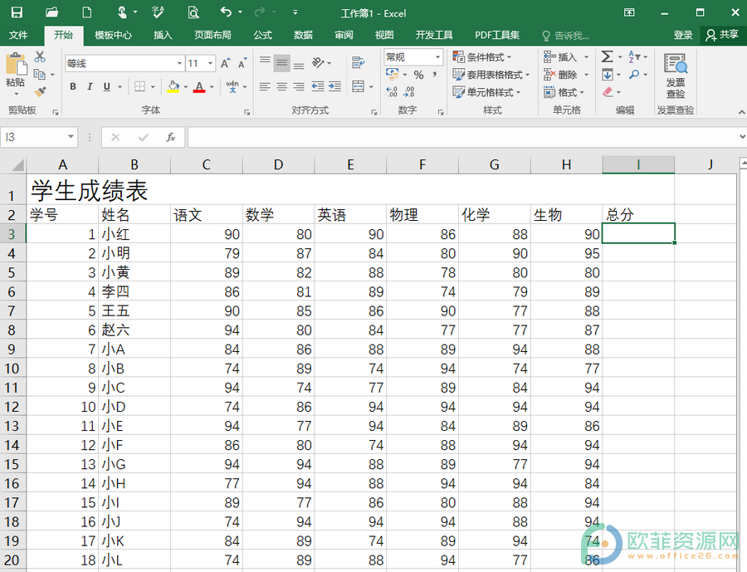Screen dimensions: 747x572
Task: Click the Merge and Center icon
Action: point(359,86)
